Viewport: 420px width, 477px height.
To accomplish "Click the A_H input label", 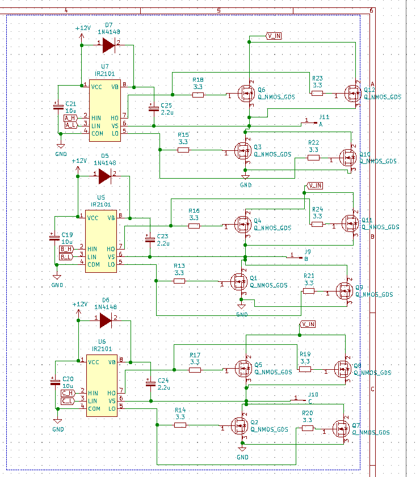I will click(70, 118).
